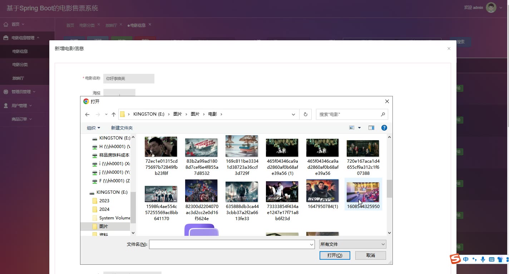Cancel the file dialog with 取消
Image resolution: width=509 pixels, height=274 pixels.
tap(371, 255)
